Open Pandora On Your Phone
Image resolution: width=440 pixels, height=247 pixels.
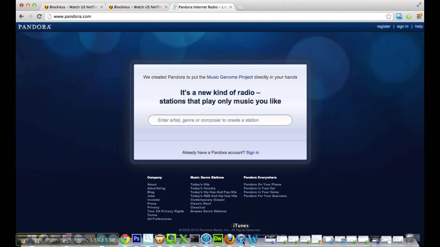point(263,185)
